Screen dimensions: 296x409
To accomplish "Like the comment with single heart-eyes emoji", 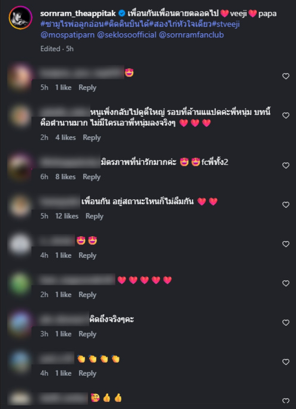I will [286, 76].
